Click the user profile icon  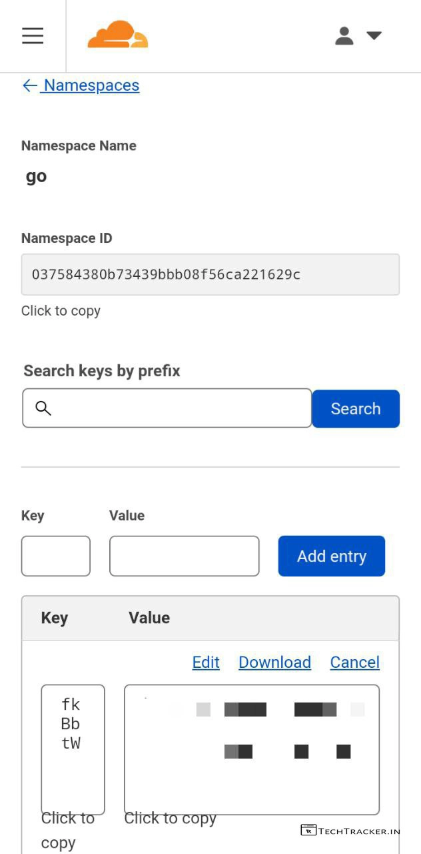tap(344, 35)
